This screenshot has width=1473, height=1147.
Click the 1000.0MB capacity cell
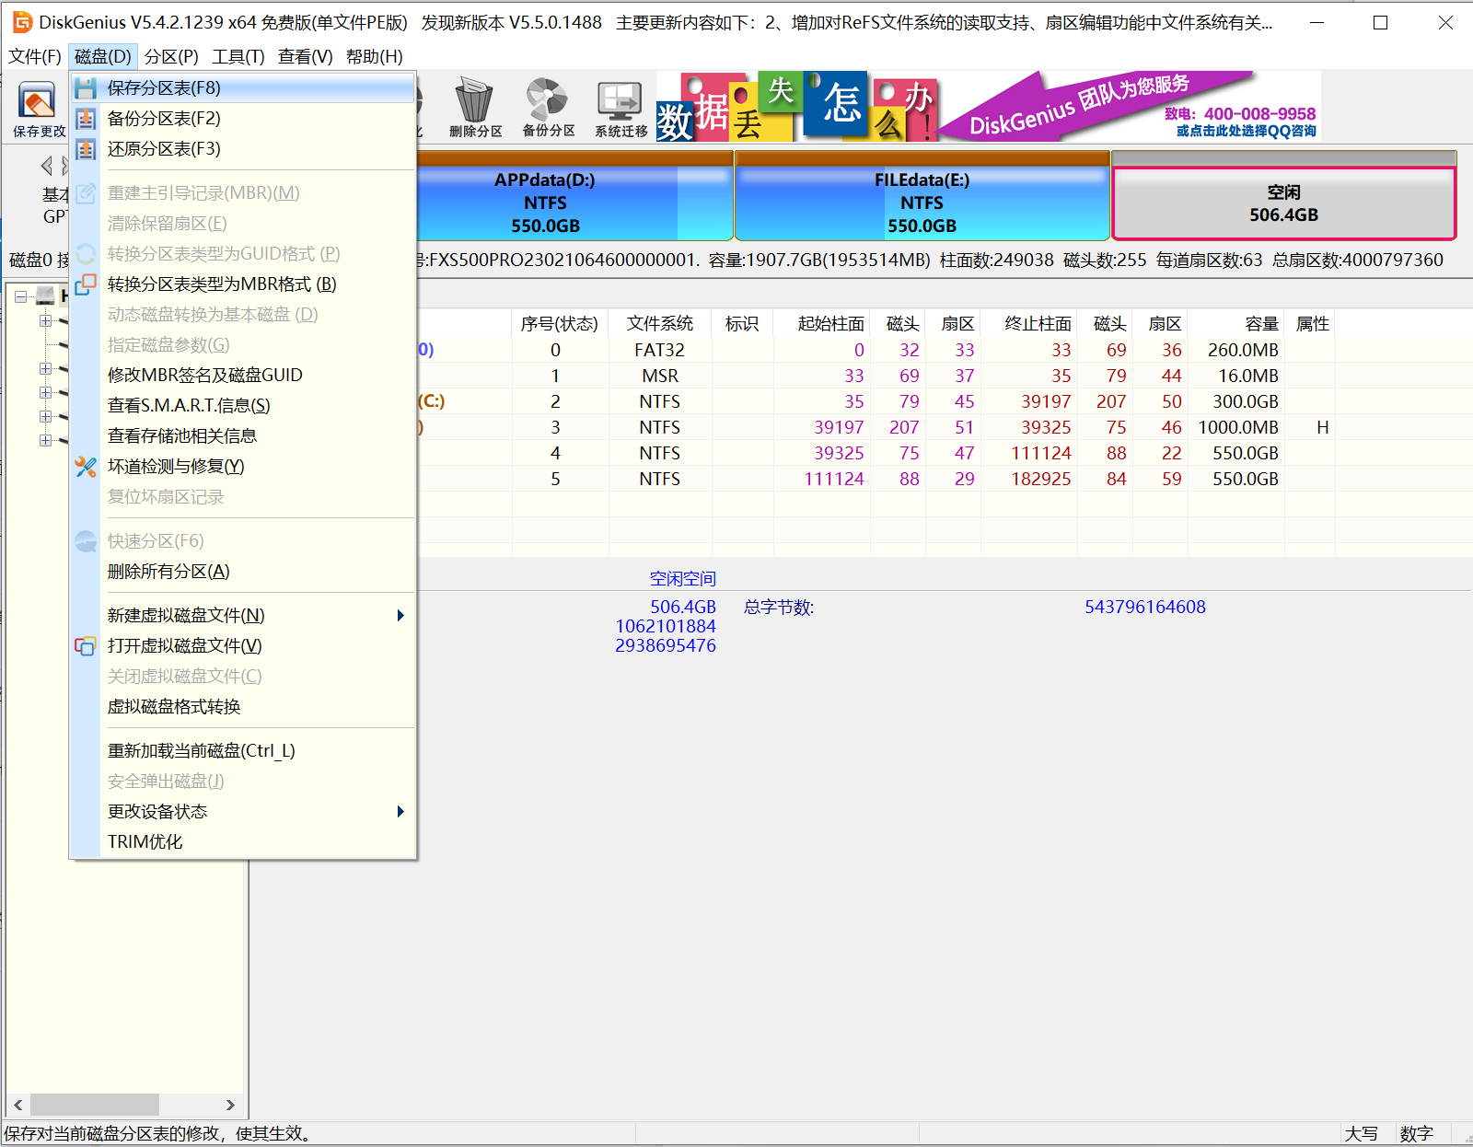pos(1238,427)
